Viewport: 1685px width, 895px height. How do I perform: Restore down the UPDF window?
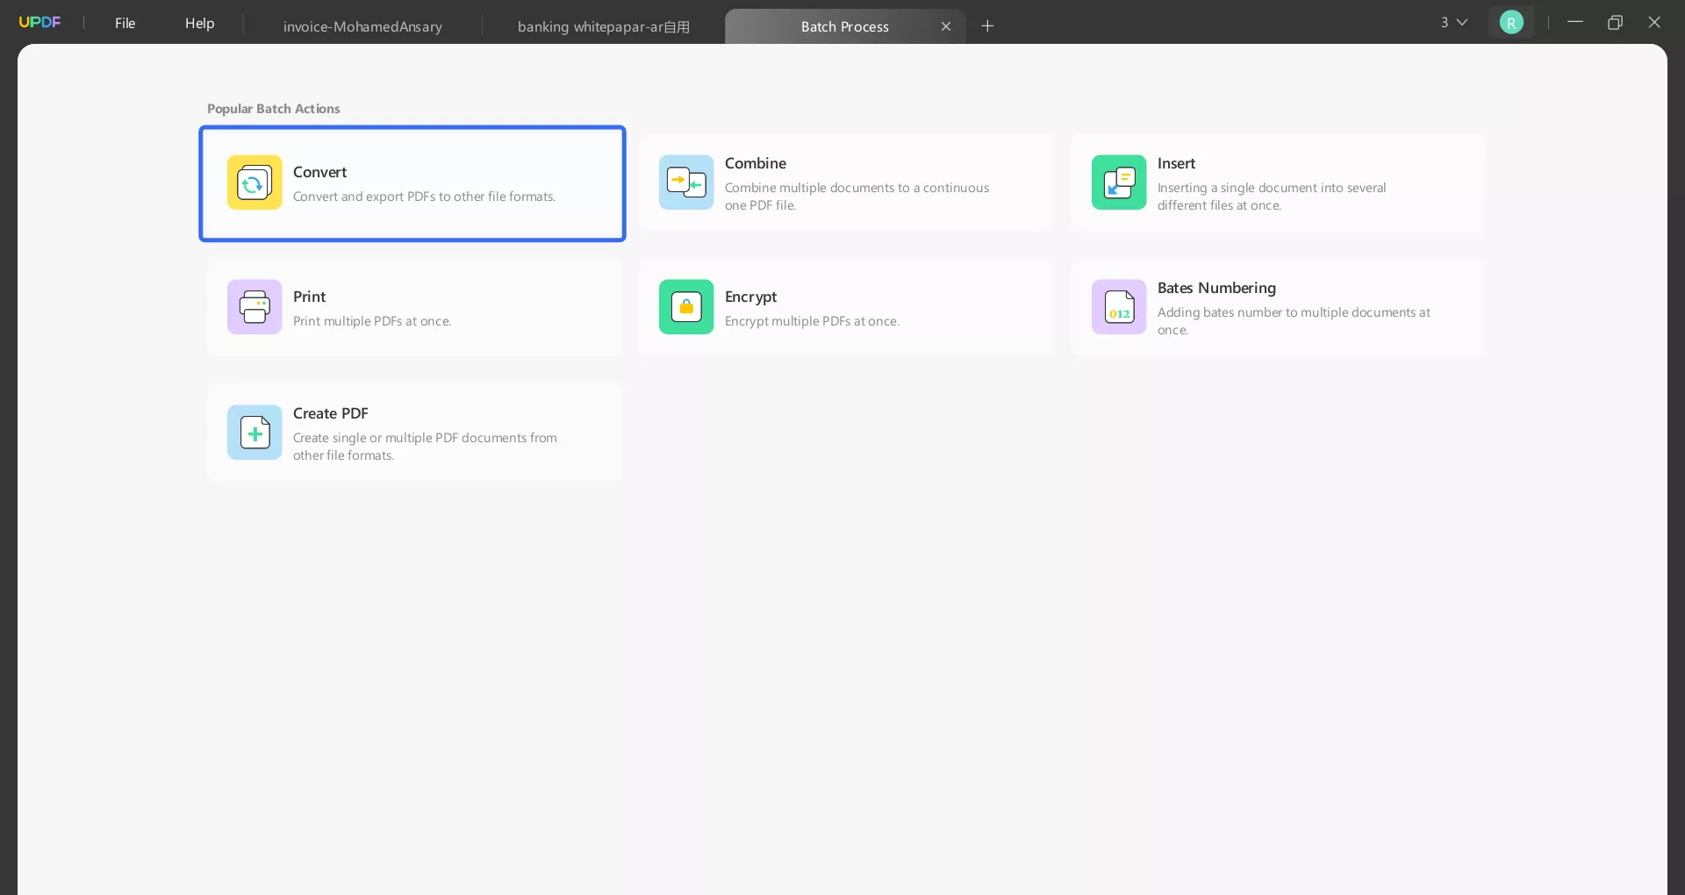pos(1615,22)
